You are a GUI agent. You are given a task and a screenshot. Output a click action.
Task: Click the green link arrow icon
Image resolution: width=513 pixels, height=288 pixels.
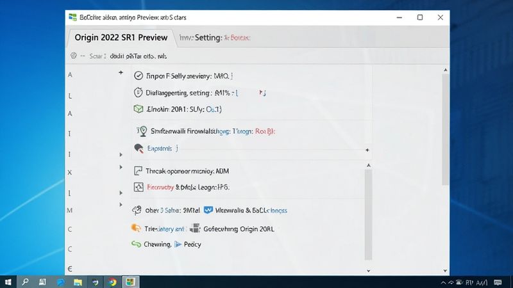136,244
